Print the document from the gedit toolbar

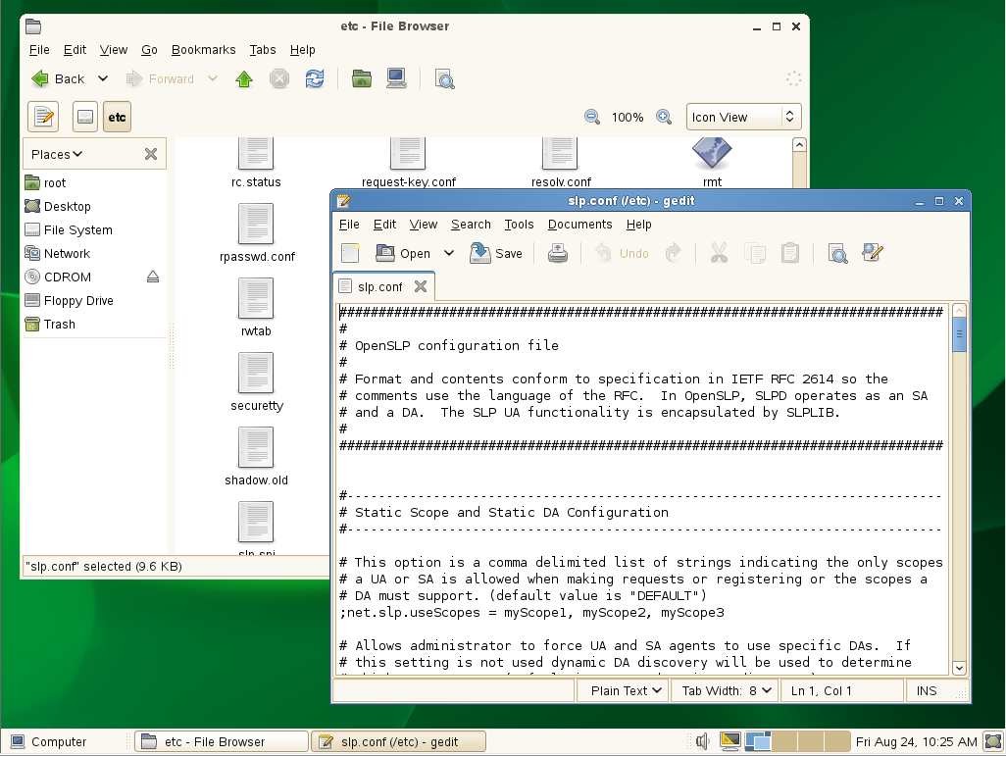pos(557,253)
